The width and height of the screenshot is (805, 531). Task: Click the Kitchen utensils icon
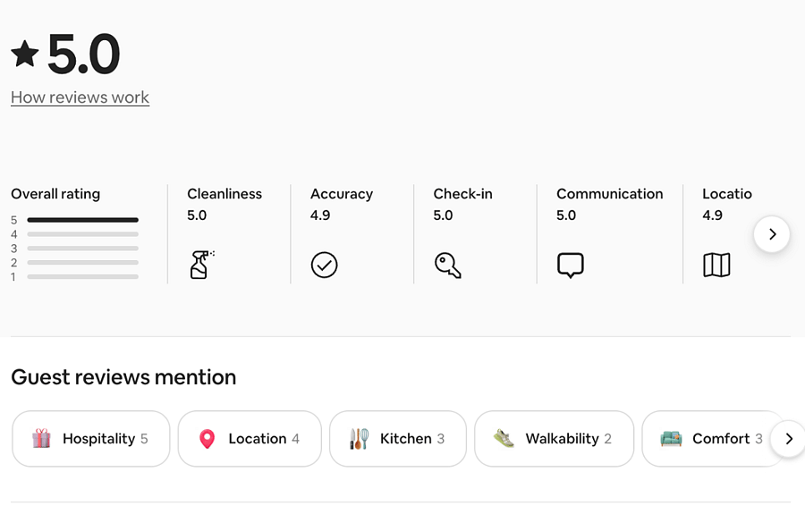(360, 439)
